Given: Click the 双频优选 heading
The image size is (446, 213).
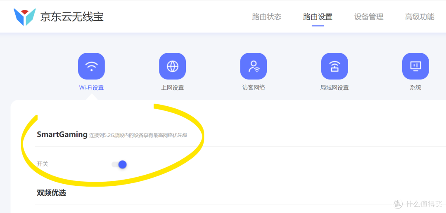Looking at the screenshot, I should pyautogui.click(x=51, y=193).
